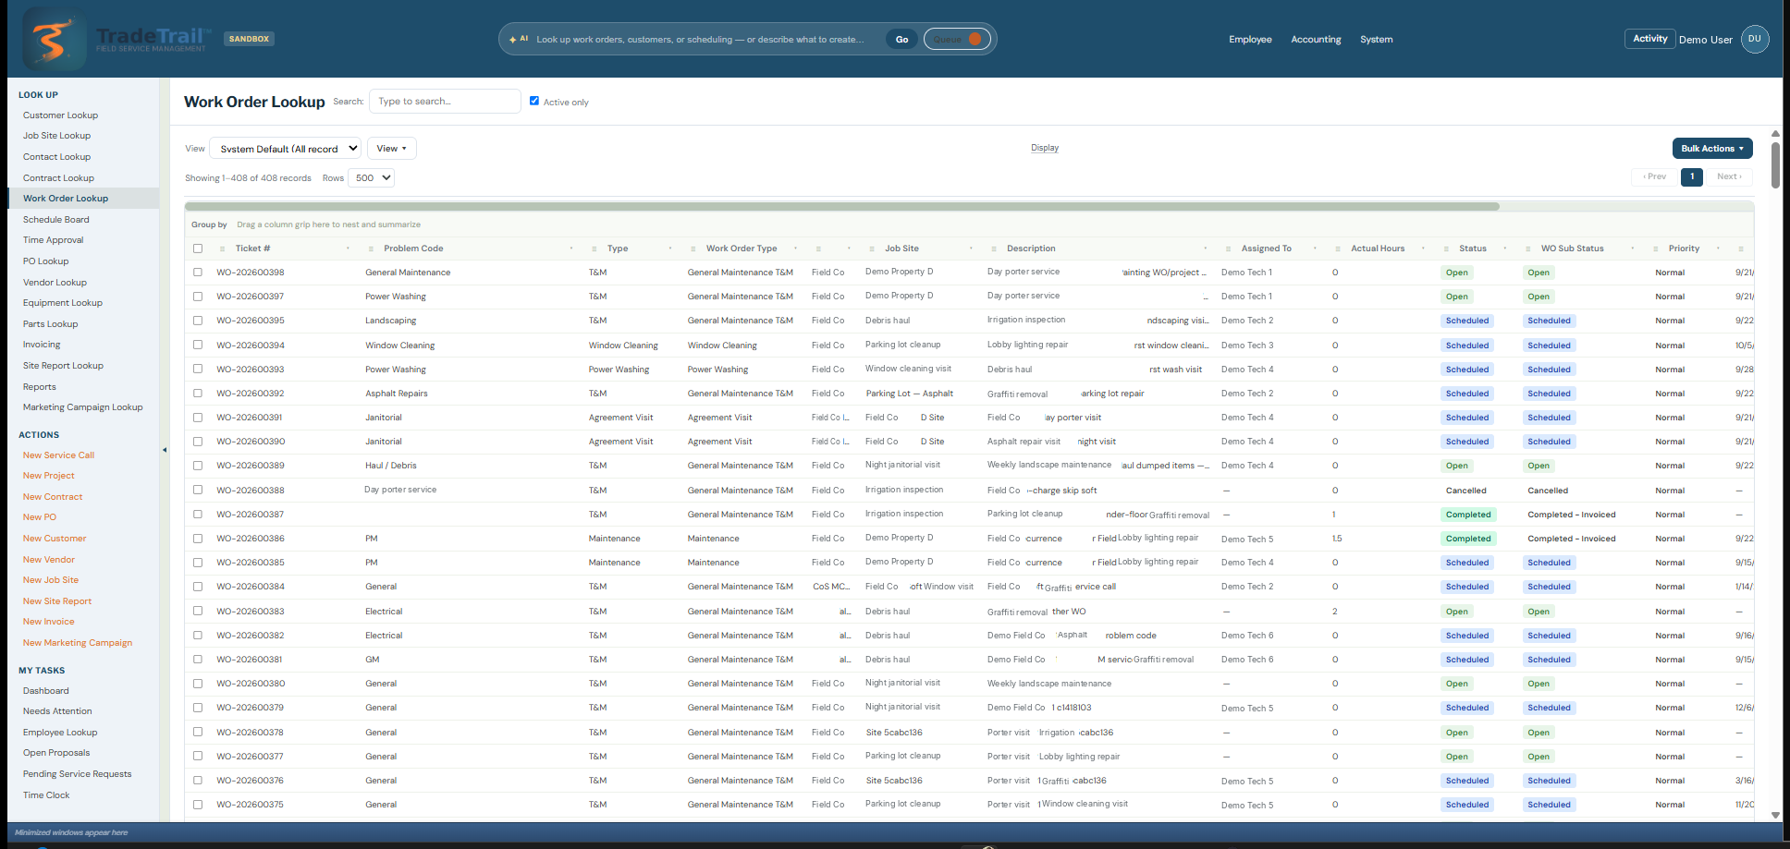Focus the Work Order search field
The image size is (1790, 849).
445,101
